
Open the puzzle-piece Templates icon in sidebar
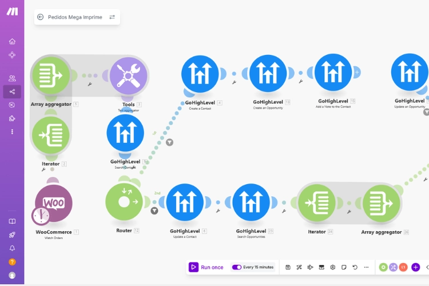pyautogui.click(x=12, y=118)
